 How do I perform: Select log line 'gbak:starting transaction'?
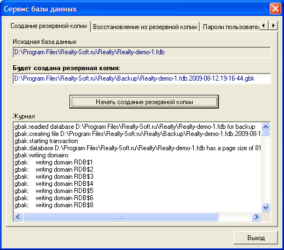coord(46,141)
